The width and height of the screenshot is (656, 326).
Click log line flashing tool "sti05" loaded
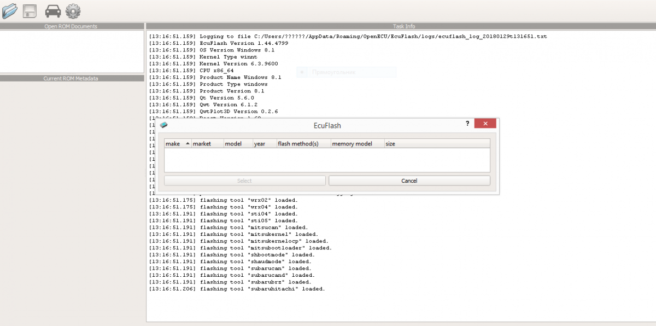pyautogui.click(x=224, y=220)
